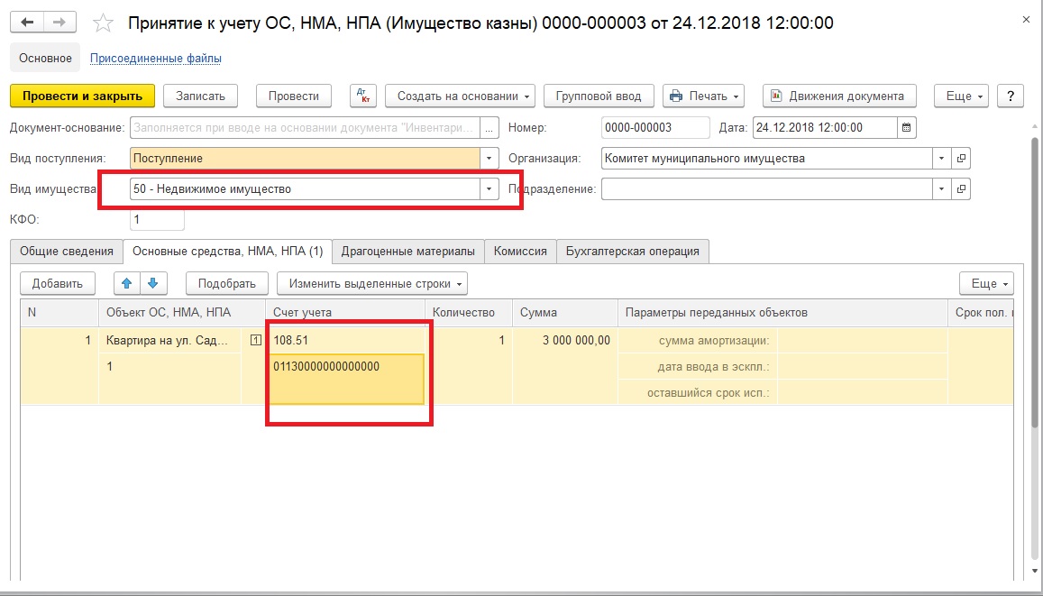This screenshot has height=596, width=1043.
Task: Click the back navigation arrow
Action: [x=28, y=23]
